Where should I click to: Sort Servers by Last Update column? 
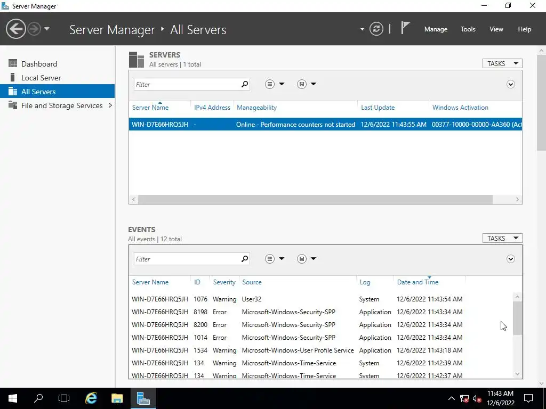[x=378, y=108]
